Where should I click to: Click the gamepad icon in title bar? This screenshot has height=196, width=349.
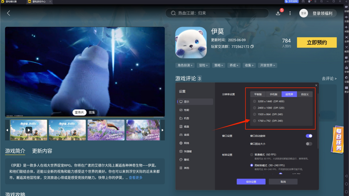coord(303,1)
